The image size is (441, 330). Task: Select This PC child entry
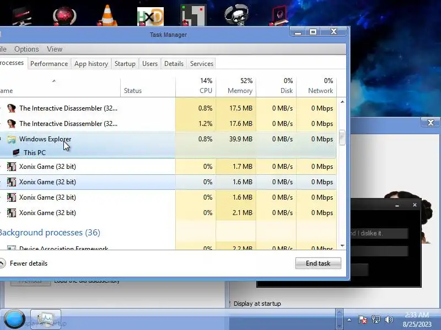point(34,153)
